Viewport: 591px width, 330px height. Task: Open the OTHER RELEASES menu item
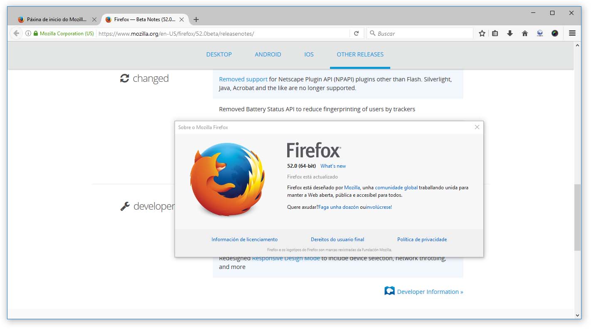tap(360, 54)
